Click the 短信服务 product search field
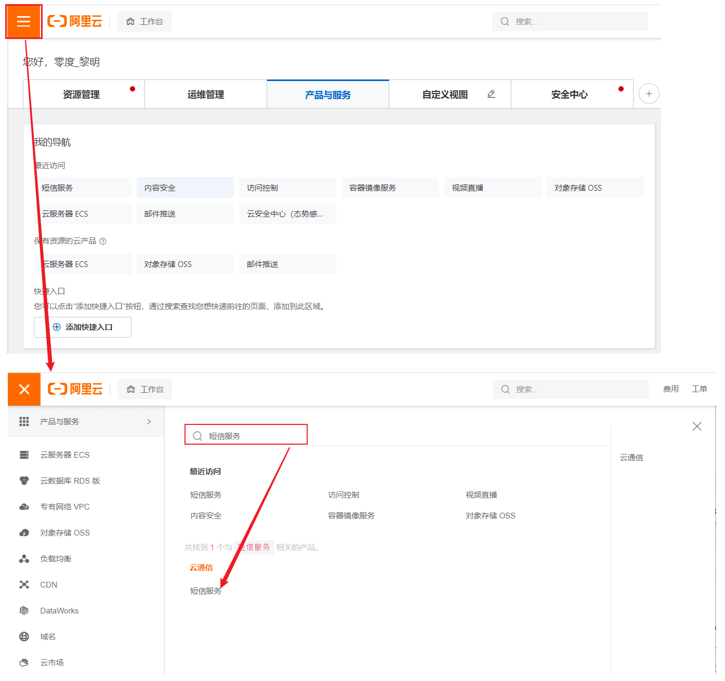The image size is (725, 681). click(246, 436)
